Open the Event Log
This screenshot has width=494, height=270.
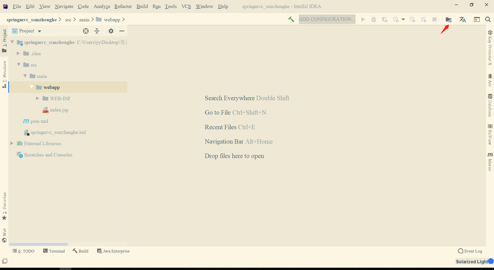pyautogui.click(x=470, y=251)
